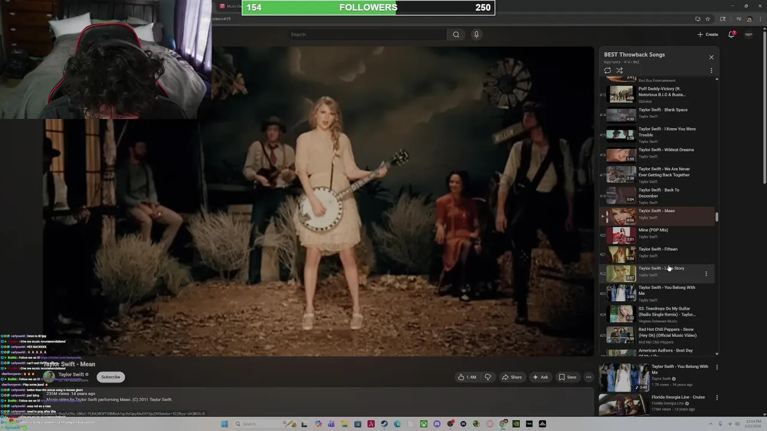Play Taylor Swift - Blank Space from playlist
Image resolution: width=767 pixels, height=431 pixels.
[x=657, y=113]
